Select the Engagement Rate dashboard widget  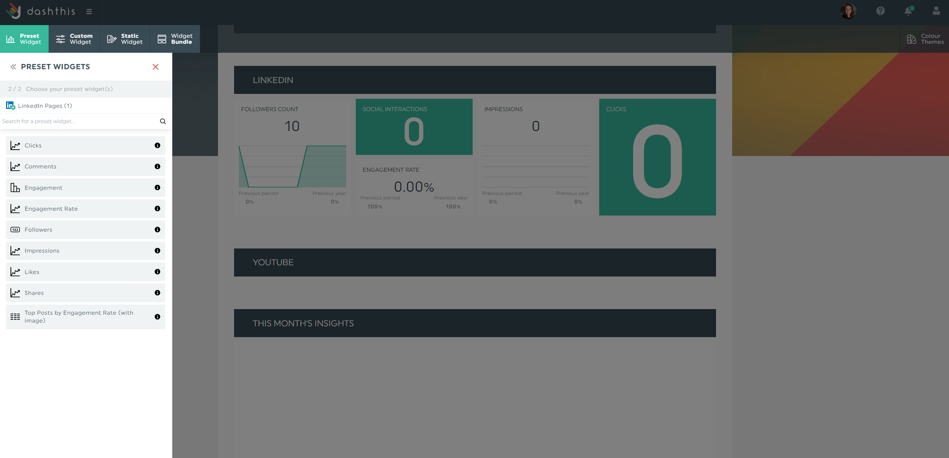tap(414, 187)
